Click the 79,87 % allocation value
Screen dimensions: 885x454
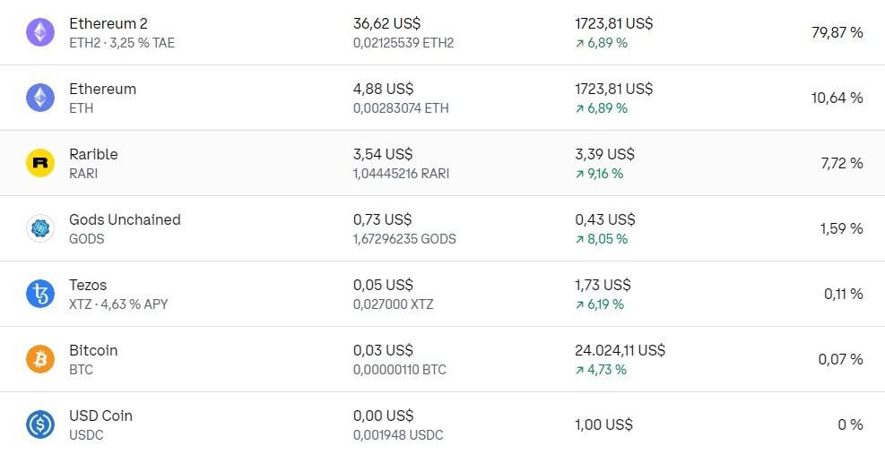click(837, 33)
